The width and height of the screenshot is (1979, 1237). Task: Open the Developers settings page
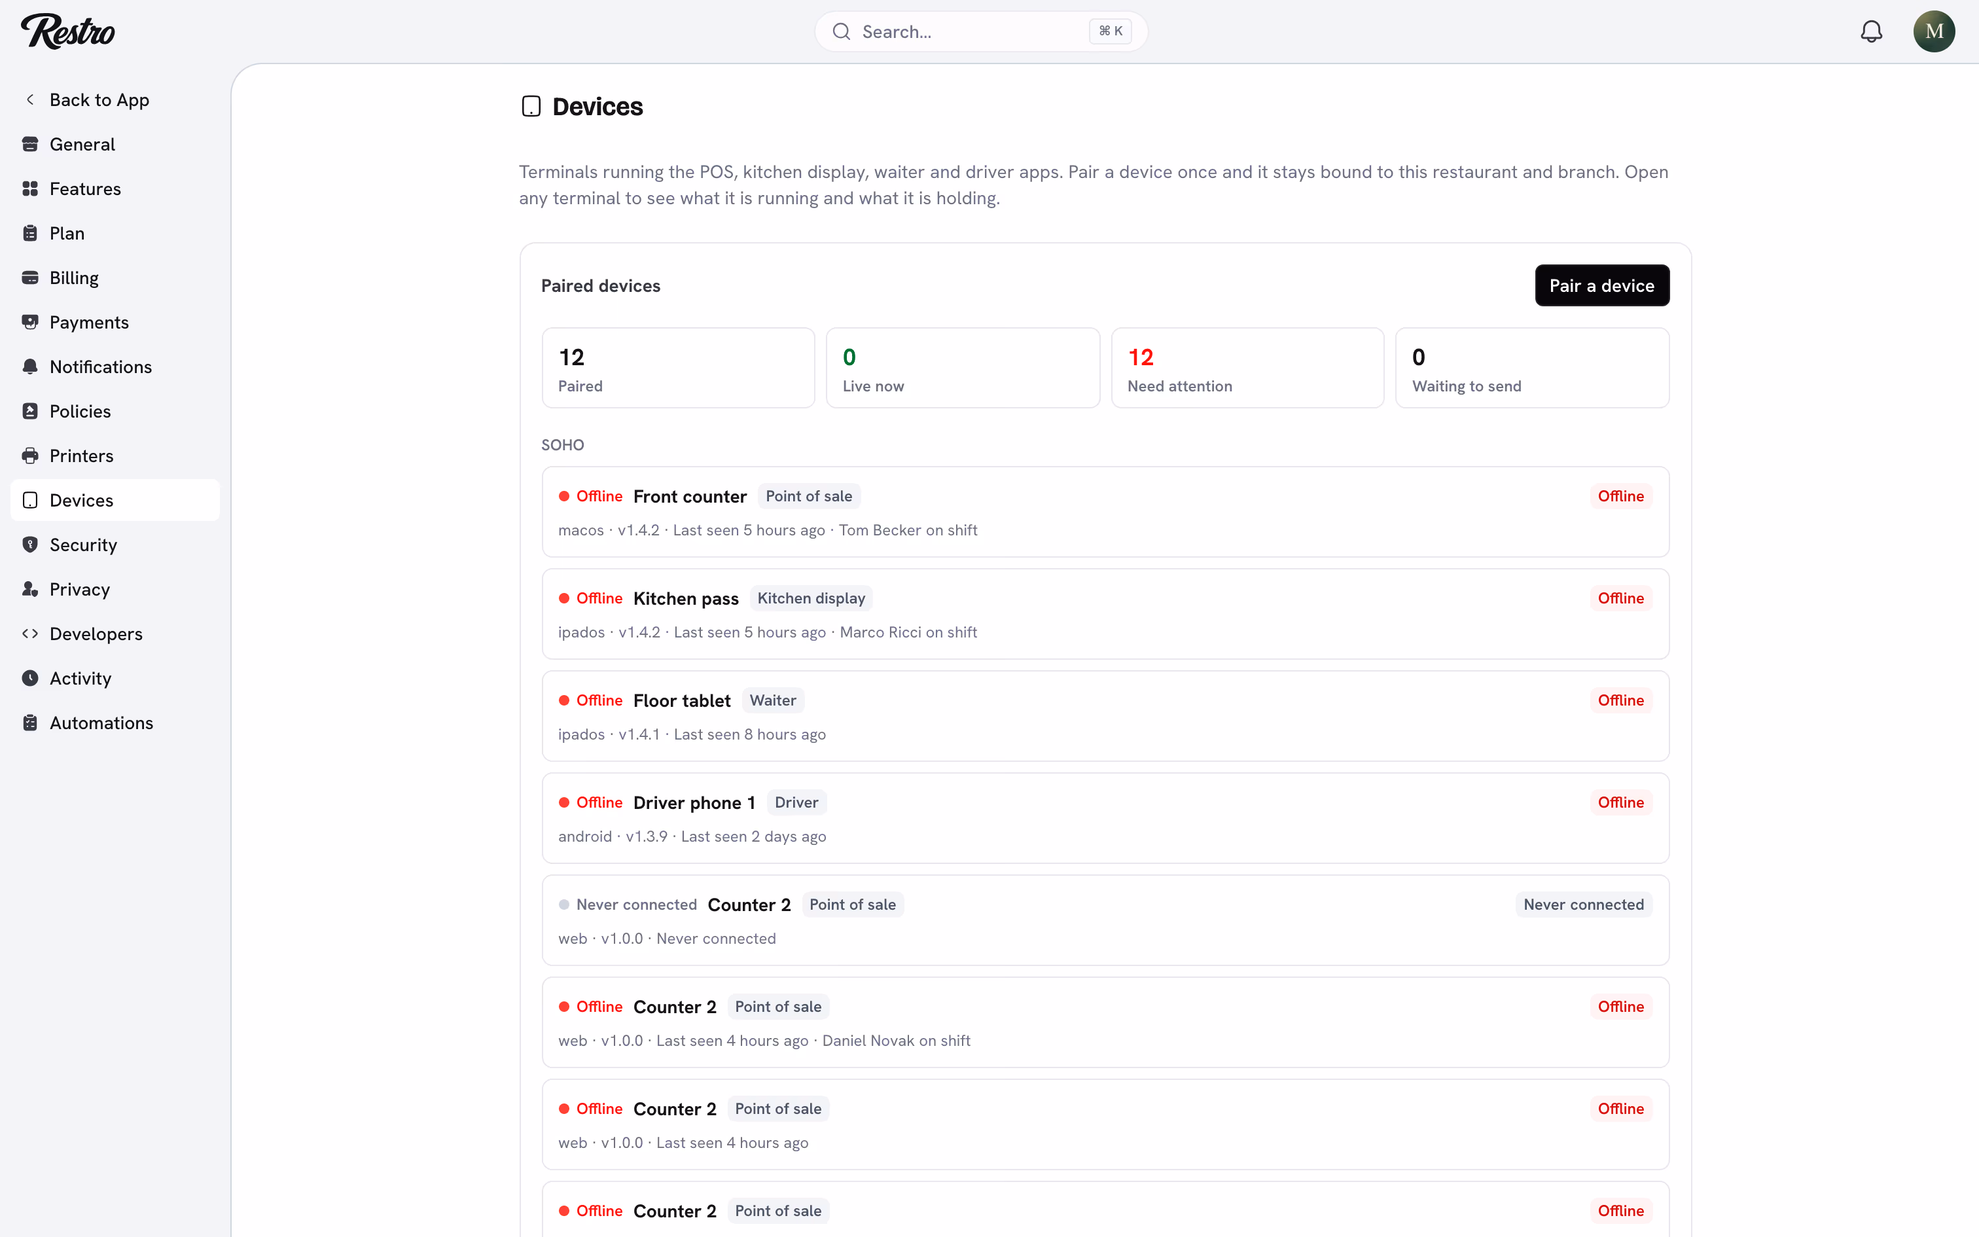pyautogui.click(x=115, y=634)
